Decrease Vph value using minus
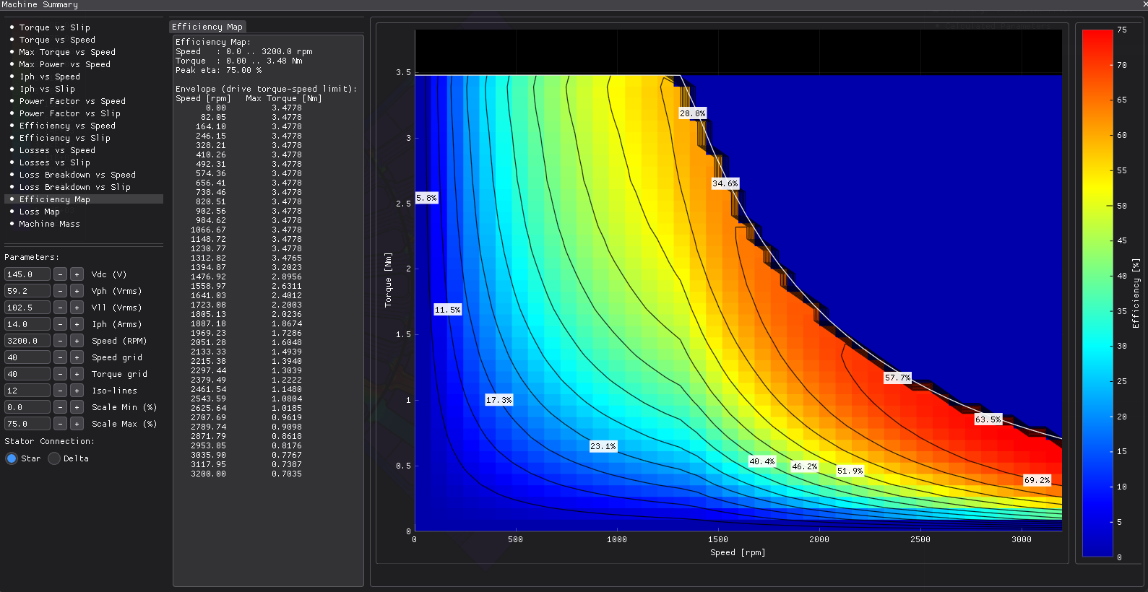Viewport: 1148px width, 592px height. point(61,291)
